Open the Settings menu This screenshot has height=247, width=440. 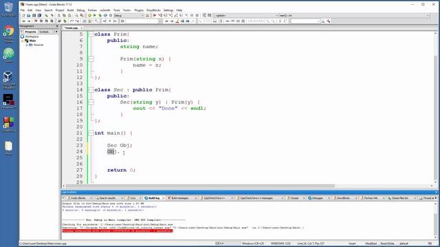[168, 10]
